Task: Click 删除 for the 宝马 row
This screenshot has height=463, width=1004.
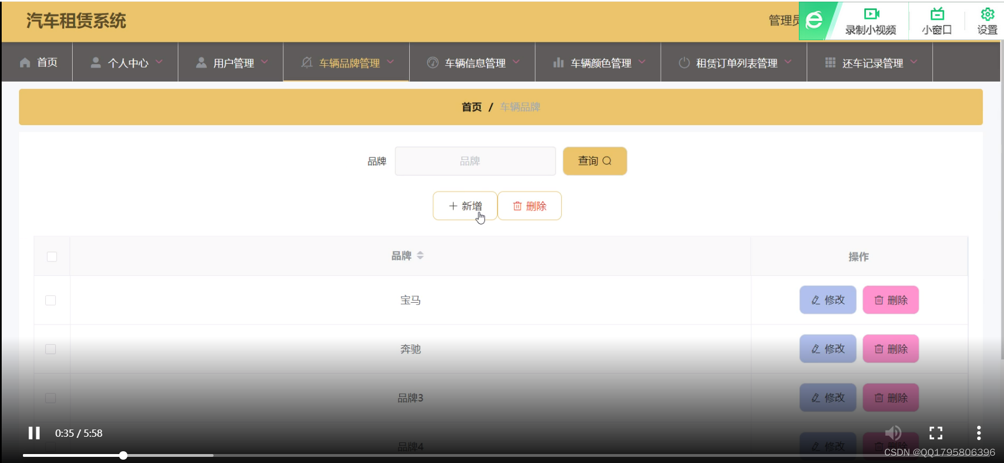Action: point(891,300)
